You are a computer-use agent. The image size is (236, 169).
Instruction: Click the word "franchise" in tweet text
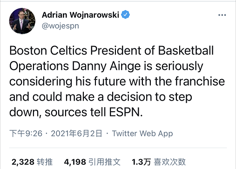[200, 81]
